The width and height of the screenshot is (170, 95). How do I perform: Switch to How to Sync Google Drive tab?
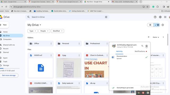coord(69,2)
